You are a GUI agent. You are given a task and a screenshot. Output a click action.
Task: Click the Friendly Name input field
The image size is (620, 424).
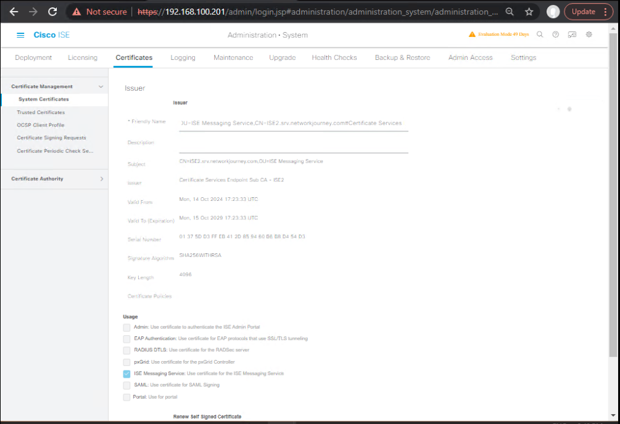click(x=294, y=124)
